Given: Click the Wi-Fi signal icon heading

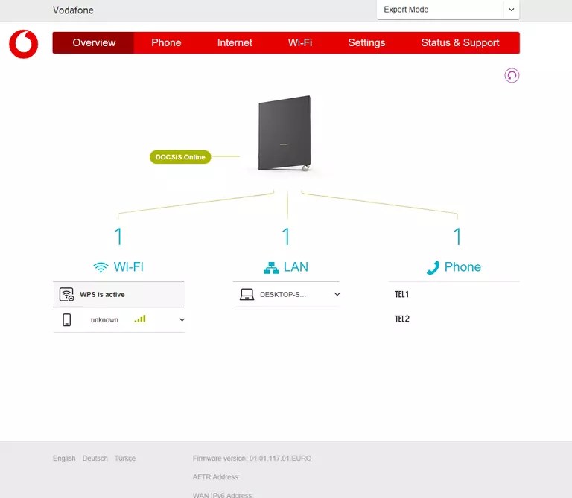Looking at the screenshot, I should (101, 267).
